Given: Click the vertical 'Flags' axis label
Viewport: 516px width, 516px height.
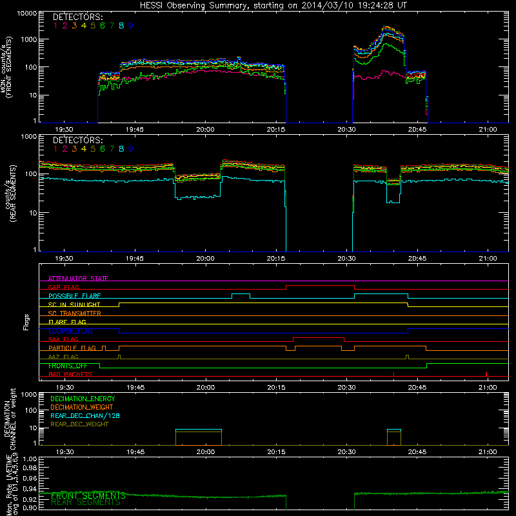Looking at the screenshot, I should [26, 322].
